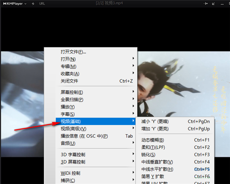Apply 柔和(T)(LPF) filter
The width and height of the screenshot is (230, 184).
[175, 147]
